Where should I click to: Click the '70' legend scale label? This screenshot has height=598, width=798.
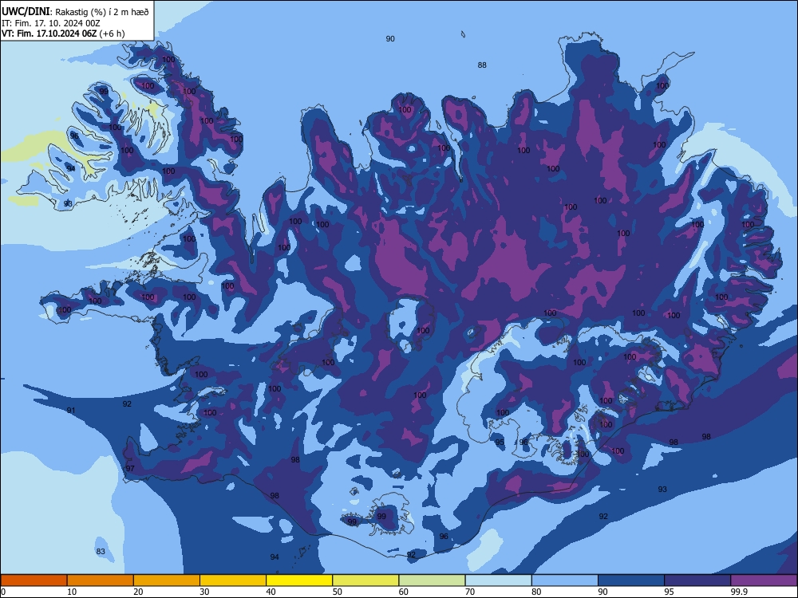pos(470,592)
